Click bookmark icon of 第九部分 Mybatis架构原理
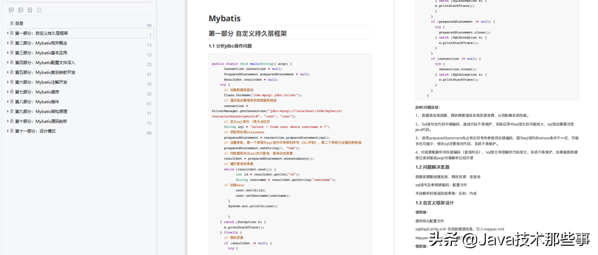The image size is (598, 255). coord(12,111)
